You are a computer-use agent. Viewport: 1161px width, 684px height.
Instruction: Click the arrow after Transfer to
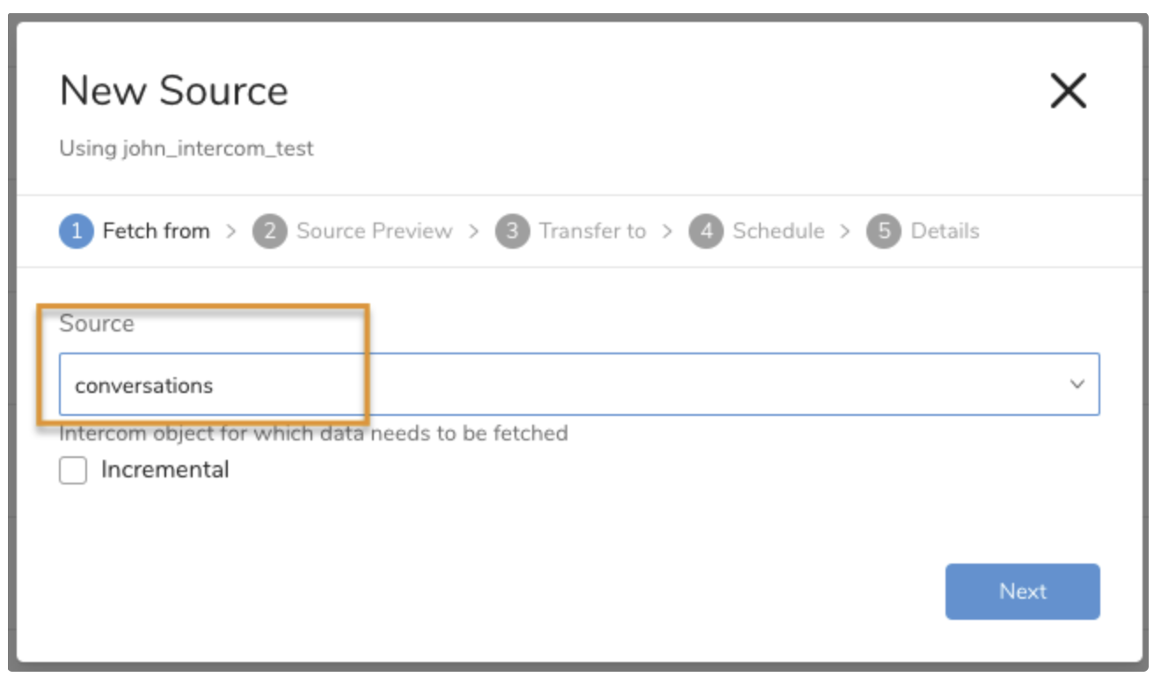pos(668,231)
